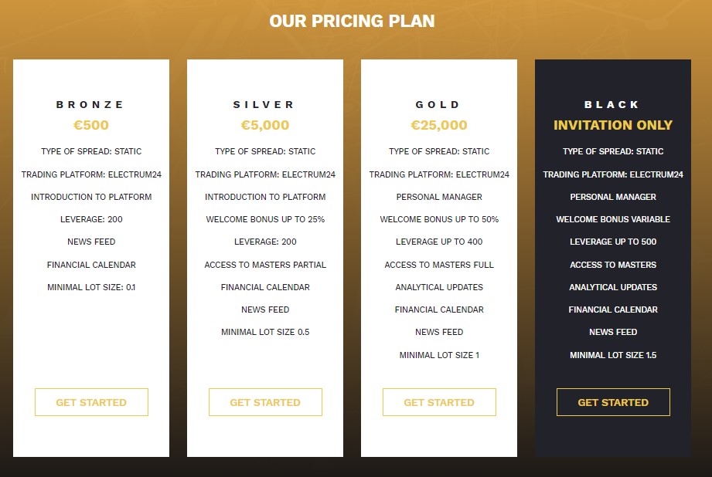Select the Bronze plan heading
Image resolution: width=712 pixels, height=477 pixels.
(90, 105)
